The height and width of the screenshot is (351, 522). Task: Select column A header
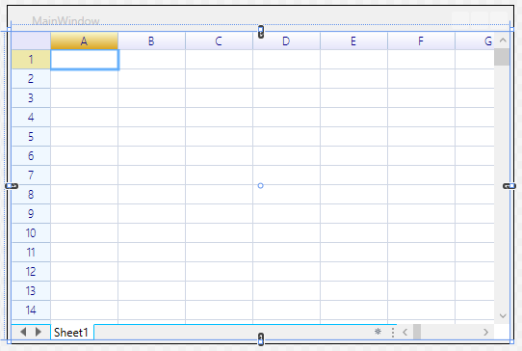[x=84, y=41]
